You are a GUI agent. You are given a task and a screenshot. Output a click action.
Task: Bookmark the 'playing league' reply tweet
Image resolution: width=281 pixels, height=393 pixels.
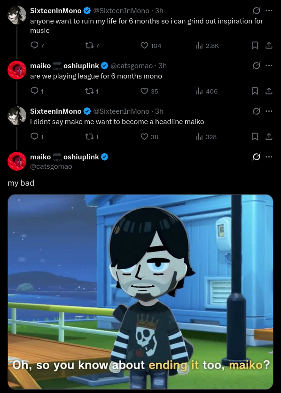(x=255, y=91)
